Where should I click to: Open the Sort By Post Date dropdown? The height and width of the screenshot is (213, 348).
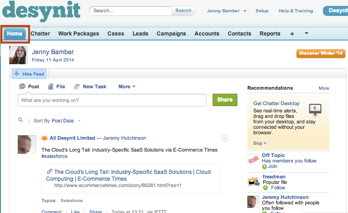[65, 121]
